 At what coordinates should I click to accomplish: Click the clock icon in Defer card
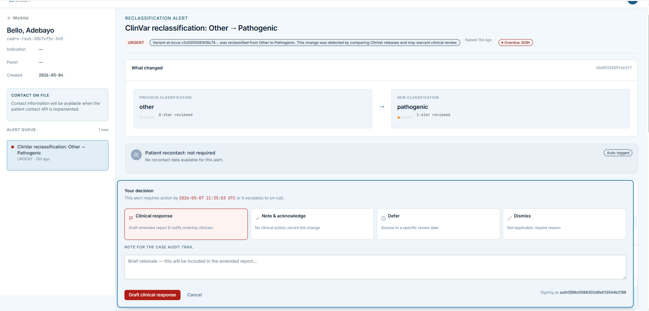tap(383, 218)
